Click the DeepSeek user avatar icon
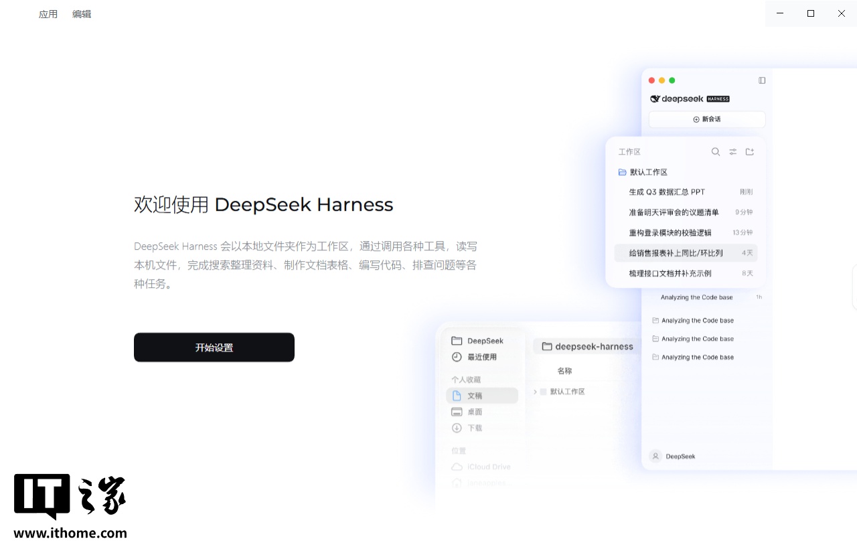Viewport: 857px width, 549px height. pos(655,456)
